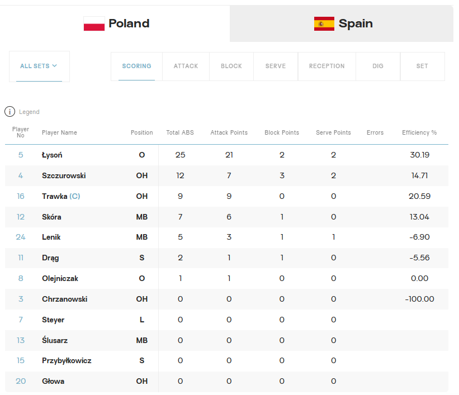Sort by Attack Points column header

click(229, 132)
